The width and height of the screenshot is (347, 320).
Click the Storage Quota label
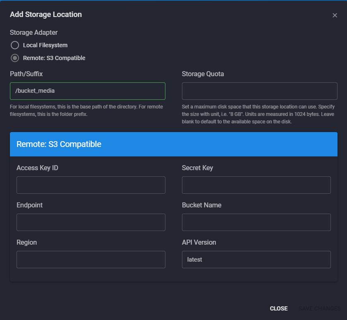203,74
